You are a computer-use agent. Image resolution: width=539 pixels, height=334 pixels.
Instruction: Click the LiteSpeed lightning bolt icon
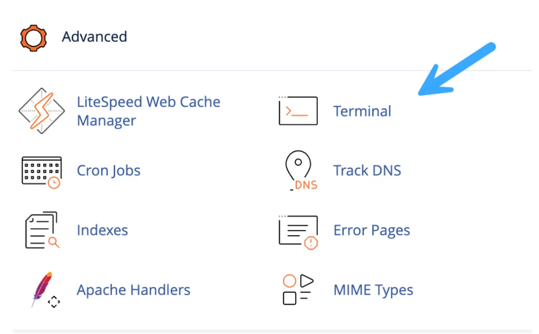tap(41, 111)
